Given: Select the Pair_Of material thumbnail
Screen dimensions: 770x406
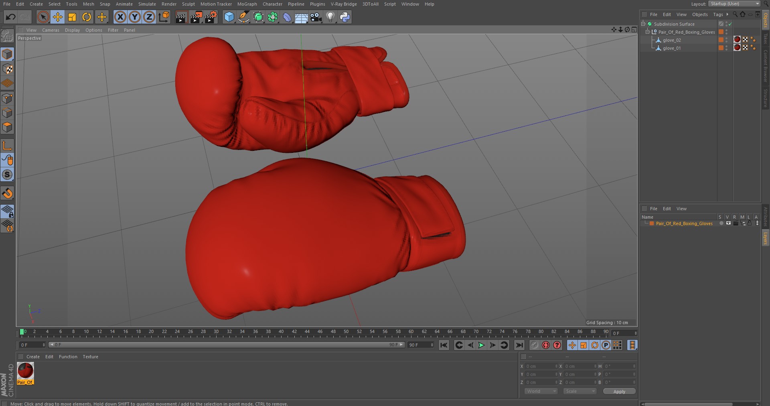Looking at the screenshot, I should pyautogui.click(x=25, y=373).
